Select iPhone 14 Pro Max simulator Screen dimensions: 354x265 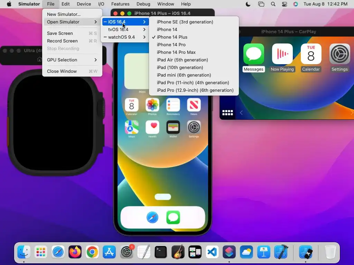194,52
